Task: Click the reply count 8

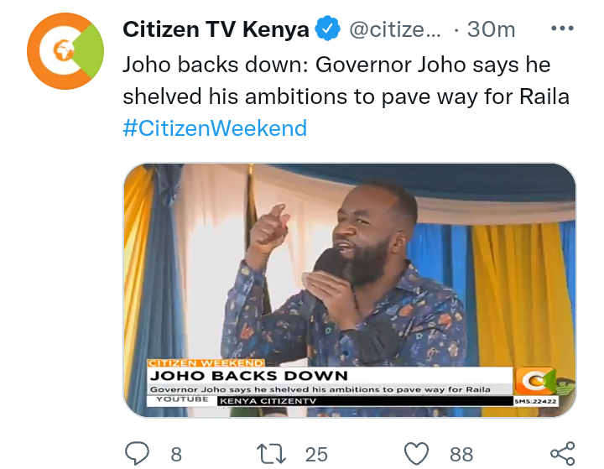Action: click(x=176, y=455)
